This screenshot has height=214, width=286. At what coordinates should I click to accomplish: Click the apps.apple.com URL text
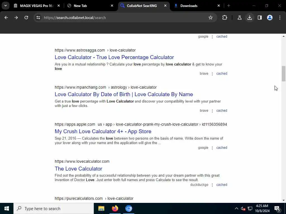point(75,124)
